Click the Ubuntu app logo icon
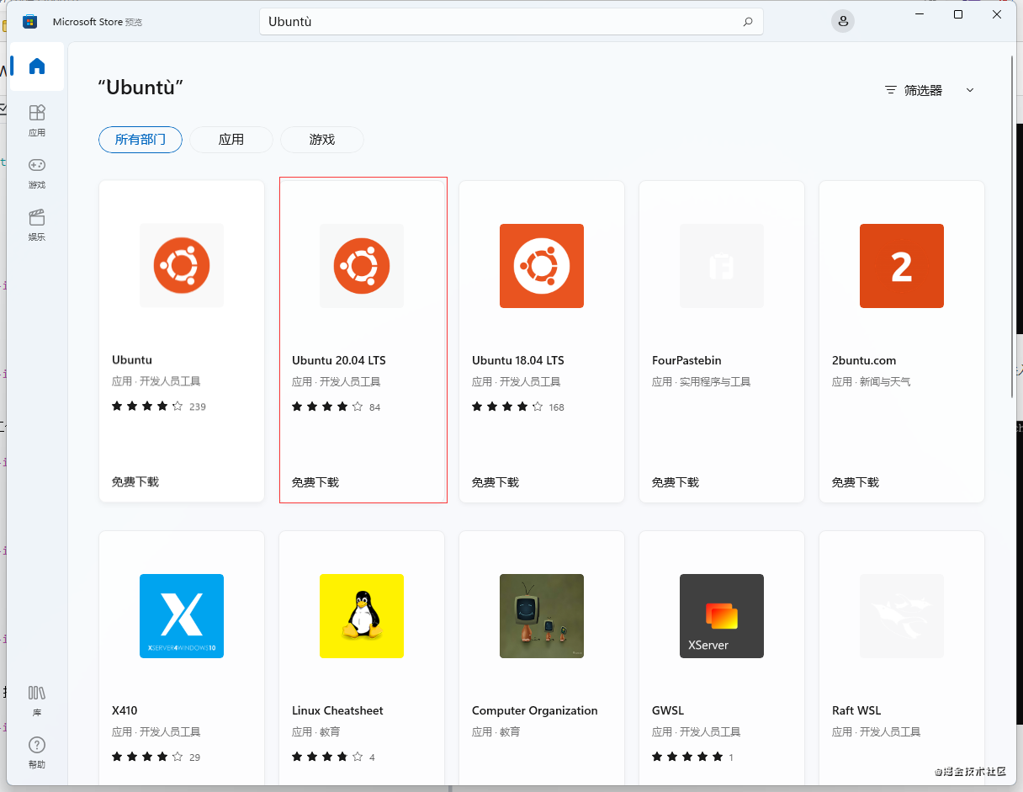Viewport: 1023px width, 792px height. point(182,266)
